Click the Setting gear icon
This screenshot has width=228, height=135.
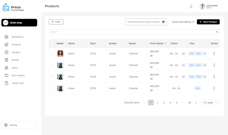pos(6,125)
